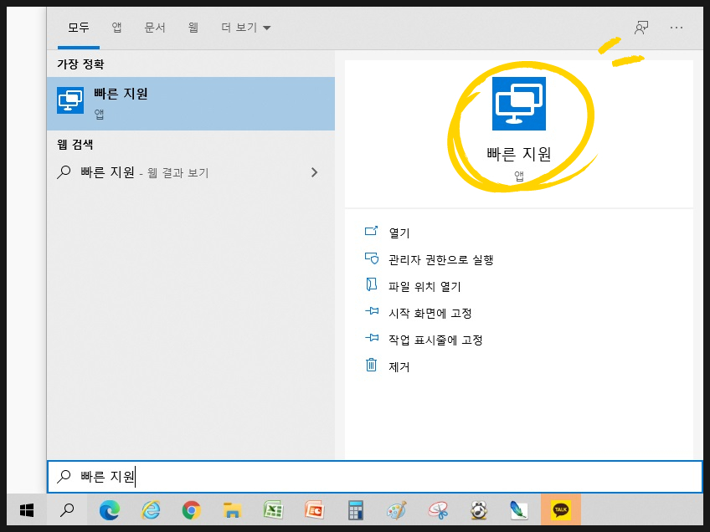Expand the 더 보기 dropdown

(x=246, y=28)
